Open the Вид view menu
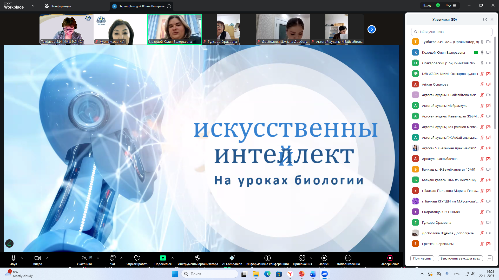This screenshot has width=499, height=280. click(451, 5)
